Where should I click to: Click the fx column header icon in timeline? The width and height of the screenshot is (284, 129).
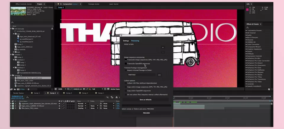point(65,101)
